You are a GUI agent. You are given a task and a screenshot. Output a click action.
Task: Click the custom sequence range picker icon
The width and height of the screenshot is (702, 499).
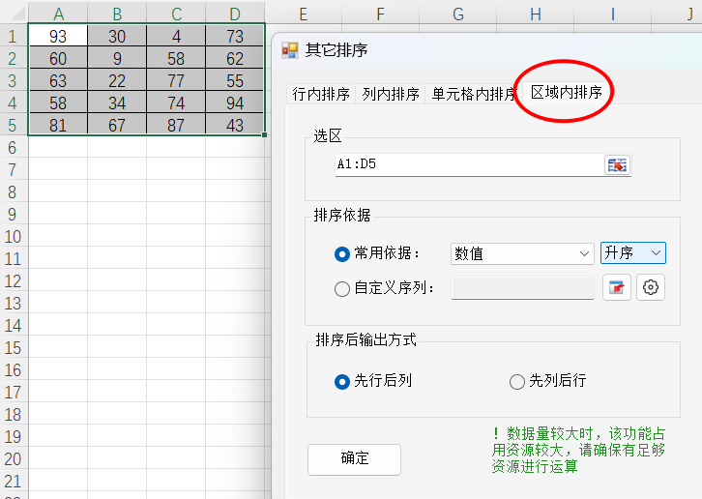617,287
